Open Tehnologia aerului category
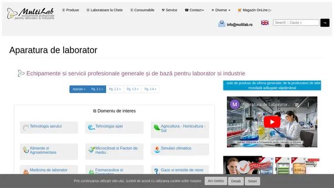Viewport: 334px width, 188px height. (x=45, y=126)
